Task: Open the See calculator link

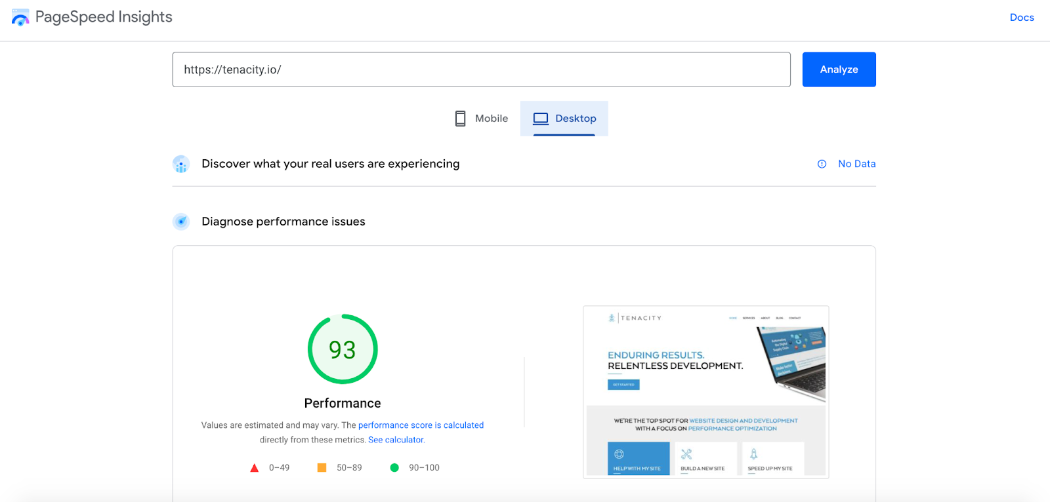Action: [x=396, y=440]
